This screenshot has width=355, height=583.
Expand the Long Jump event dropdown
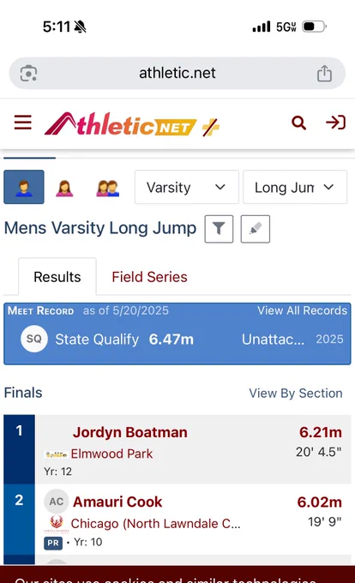295,187
